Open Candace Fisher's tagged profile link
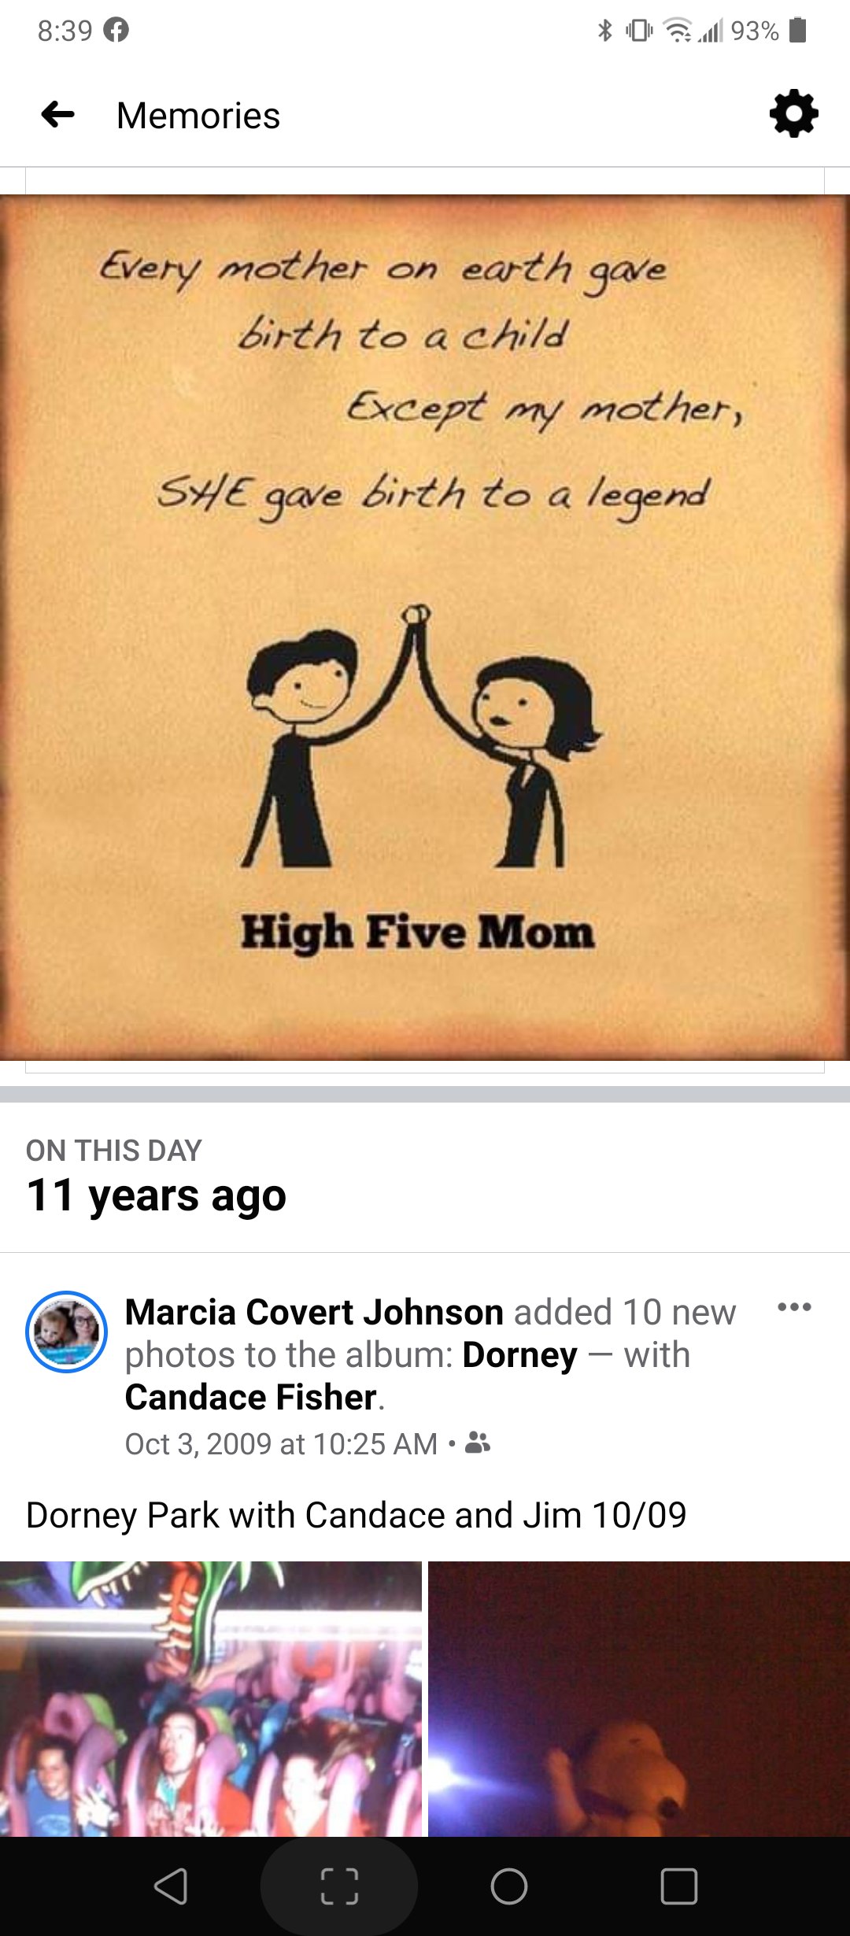The width and height of the screenshot is (850, 1936). (251, 1397)
